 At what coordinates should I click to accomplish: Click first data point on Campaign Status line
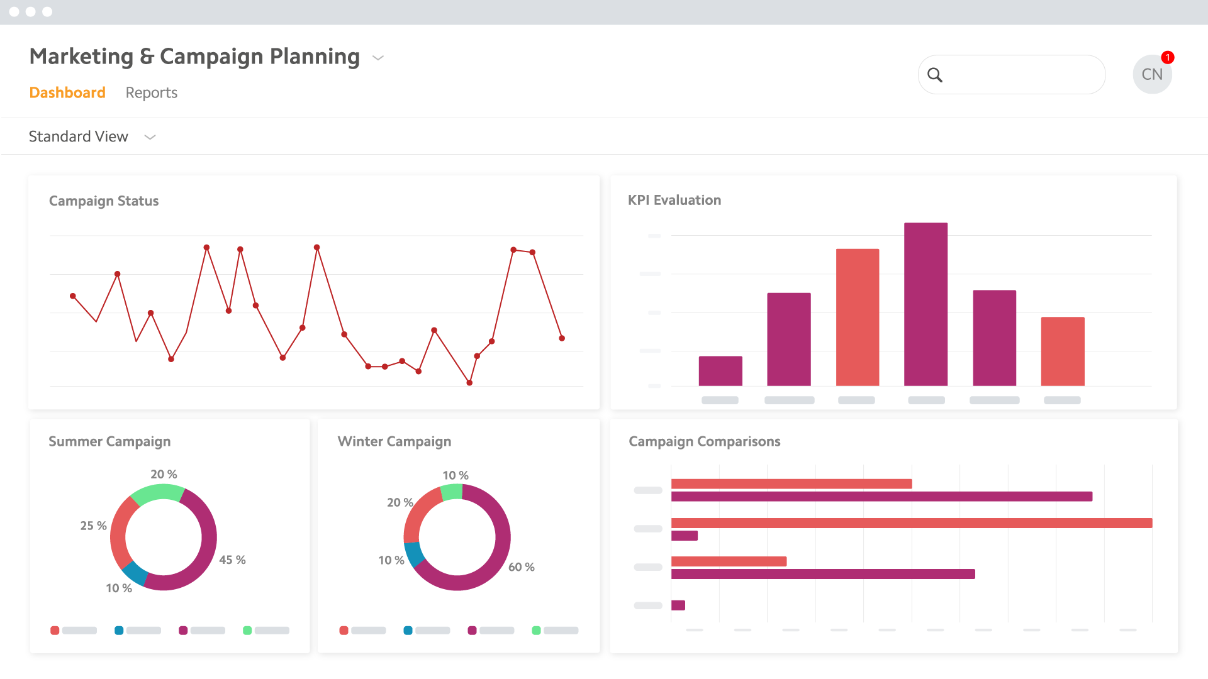click(73, 296)
